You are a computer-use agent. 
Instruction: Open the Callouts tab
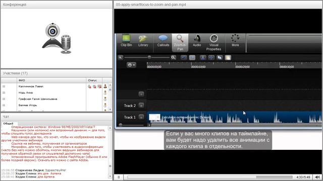[163, 41]
